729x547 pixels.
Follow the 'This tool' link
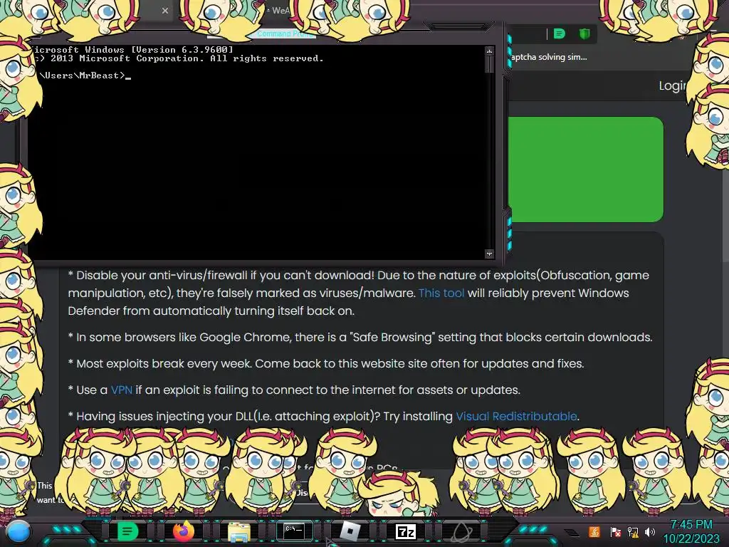(441, 293)
